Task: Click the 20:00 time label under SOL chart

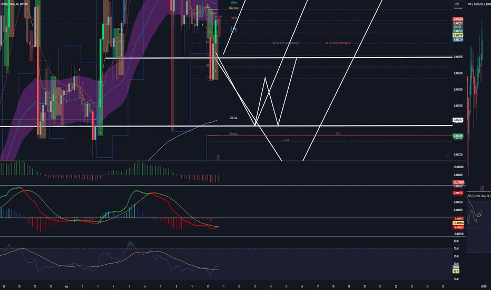Action: coord(484,286)
